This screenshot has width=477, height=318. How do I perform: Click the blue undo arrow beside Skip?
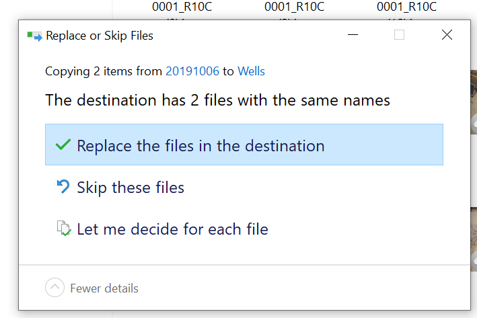pos(63,188)
